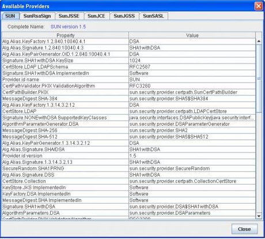Click sun.security.provider.SHA5$SHA384 value

(192, 99)
